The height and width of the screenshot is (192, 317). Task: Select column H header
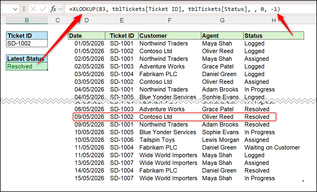click(274, 20)
